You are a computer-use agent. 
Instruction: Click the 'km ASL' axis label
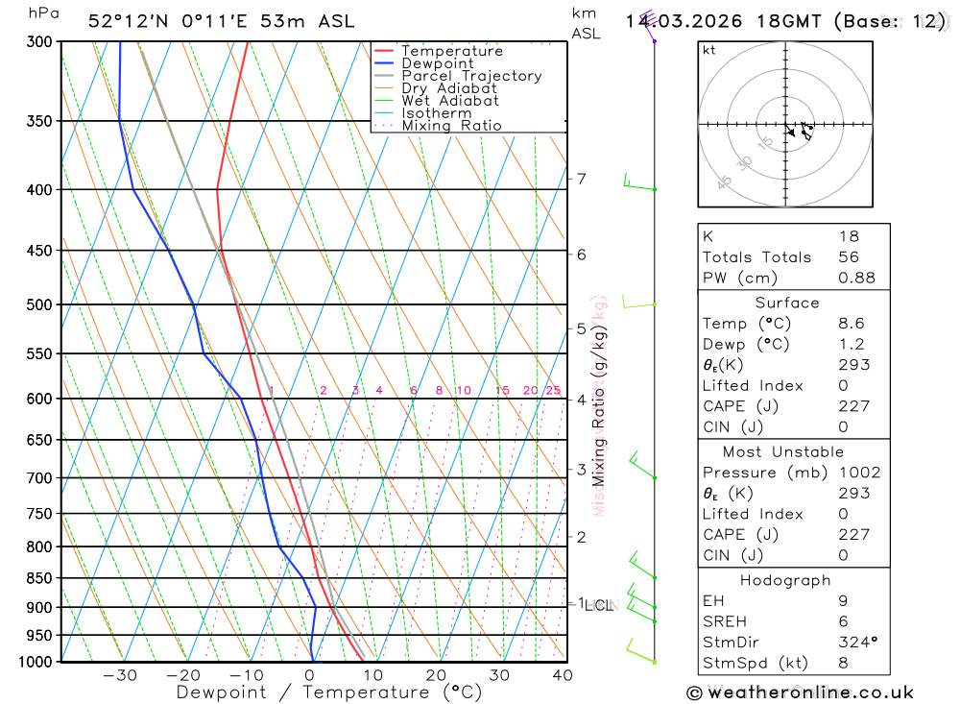pyautogui.click(x=586, y=24)
